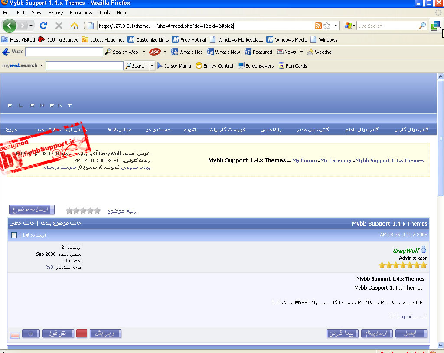
Task: Click the red delete post button
Action: coord(82,333)
